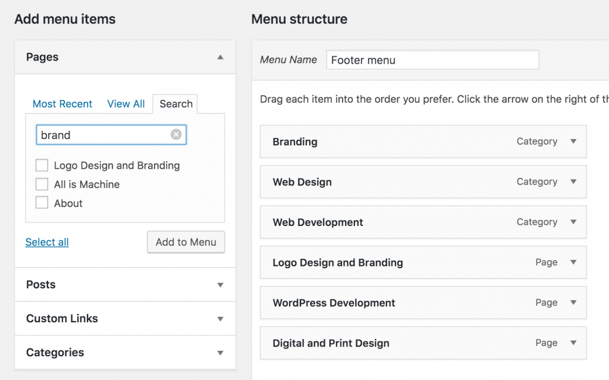The width and height of the screenshot is (609, 380).
Task: Click the Add to Menu button
Action: 186,242
